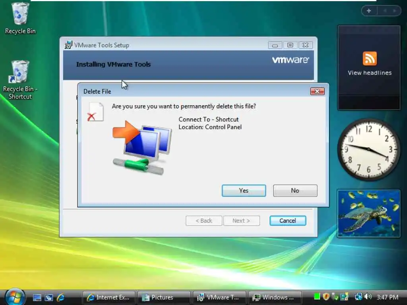This screenshot has width=407, height=305.
Task: Click the Show Desktop quick launch icon
Action: (x=37, y=297)
